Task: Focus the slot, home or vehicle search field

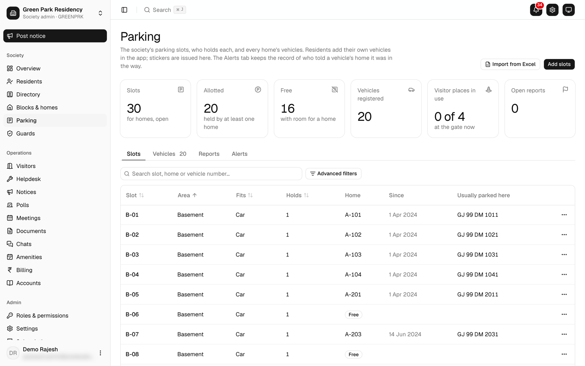Action: tap(211, 174)
